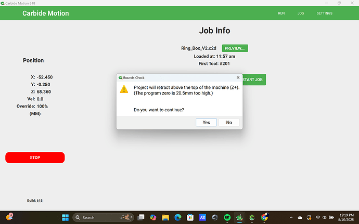The height and width of the screenshot is (224, 359).
Task: Click the battery tray icon
Action: (331, 217)
